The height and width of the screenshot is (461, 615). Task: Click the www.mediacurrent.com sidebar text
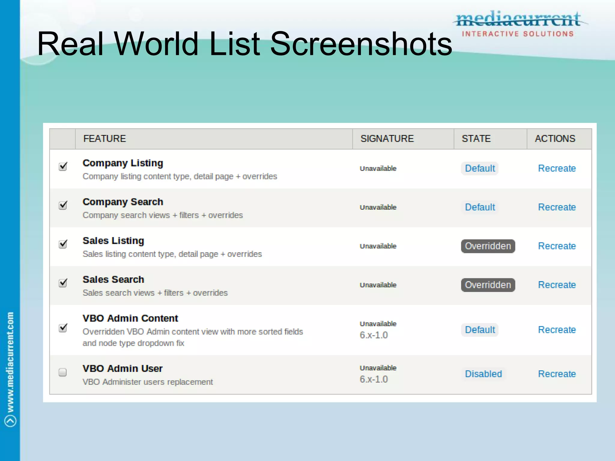pos(10,362)
